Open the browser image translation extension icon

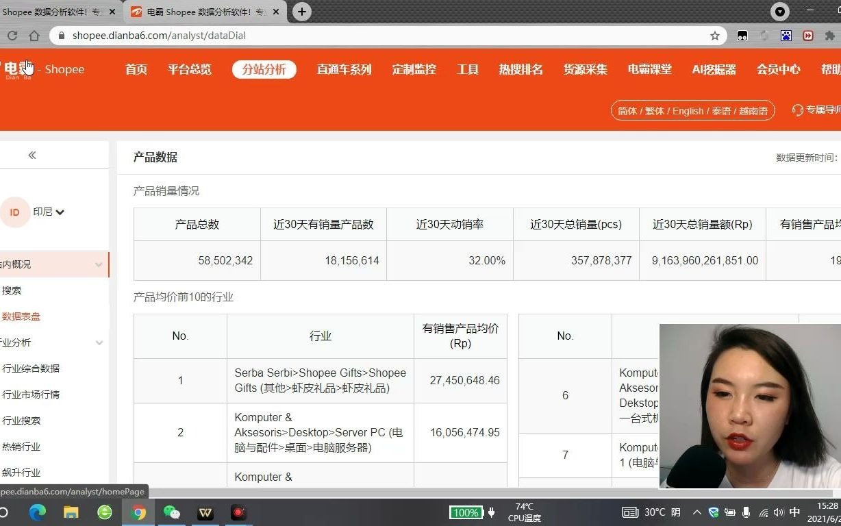point(786,35)
